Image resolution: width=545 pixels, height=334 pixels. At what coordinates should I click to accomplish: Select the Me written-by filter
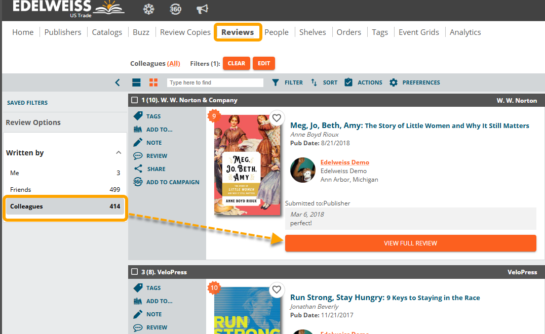coord(65,173)
